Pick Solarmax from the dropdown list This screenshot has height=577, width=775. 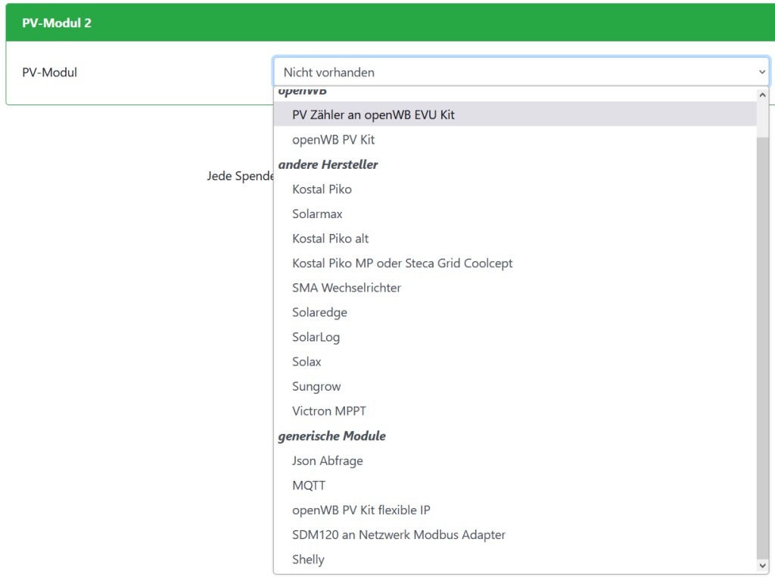click(x=317, y=214)
